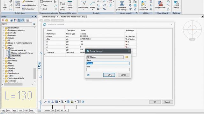
Task: Open the Axes tool in the ribbon
Action: (x=5, y=5)
